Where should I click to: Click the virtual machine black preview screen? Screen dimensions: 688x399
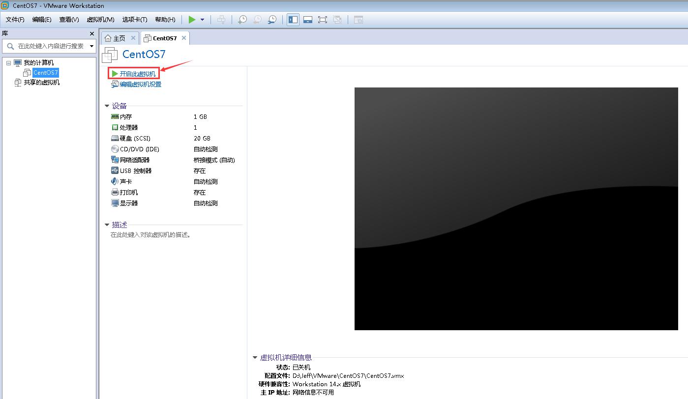pyautogui.click(x=516, y=209)
